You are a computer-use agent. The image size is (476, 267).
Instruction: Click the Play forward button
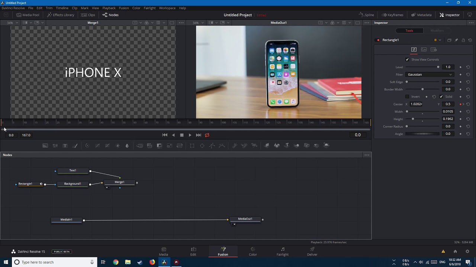pos(190,135)
